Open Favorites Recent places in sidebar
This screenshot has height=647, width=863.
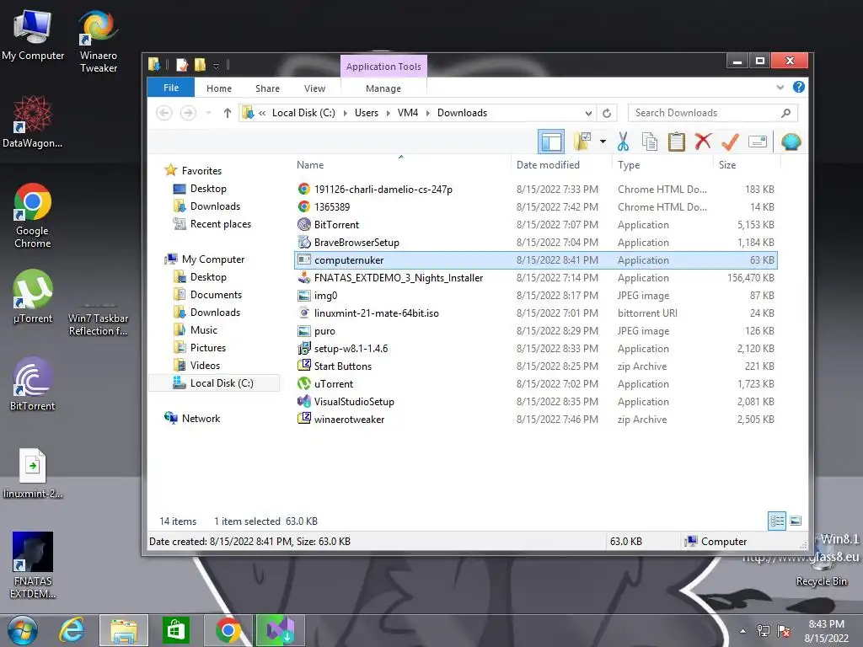(212, 224)
